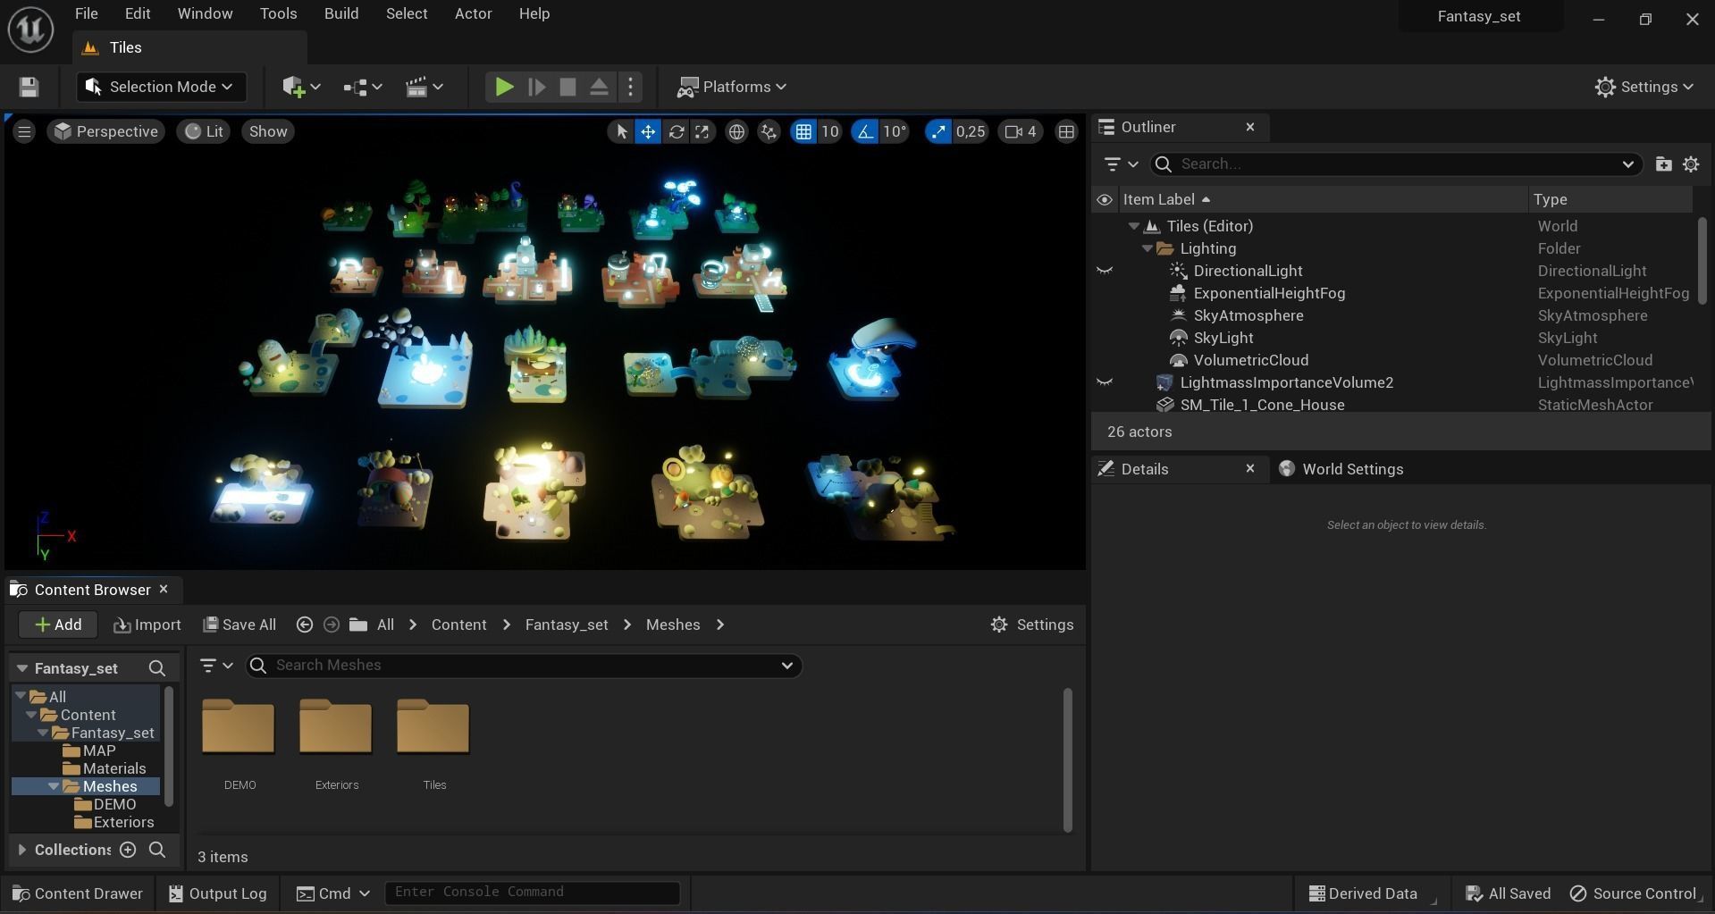Screen dimensions: 1715x914
Task: Open the viewport Show flags menu
Action: pos(268,132)
